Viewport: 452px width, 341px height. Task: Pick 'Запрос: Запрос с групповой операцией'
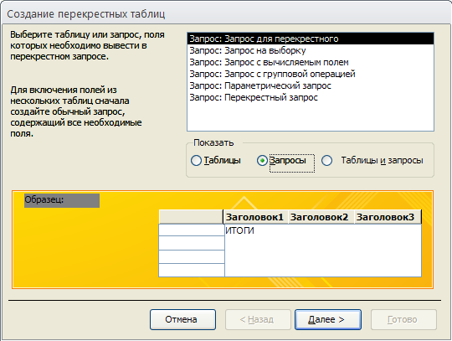[x=311, y=74]
